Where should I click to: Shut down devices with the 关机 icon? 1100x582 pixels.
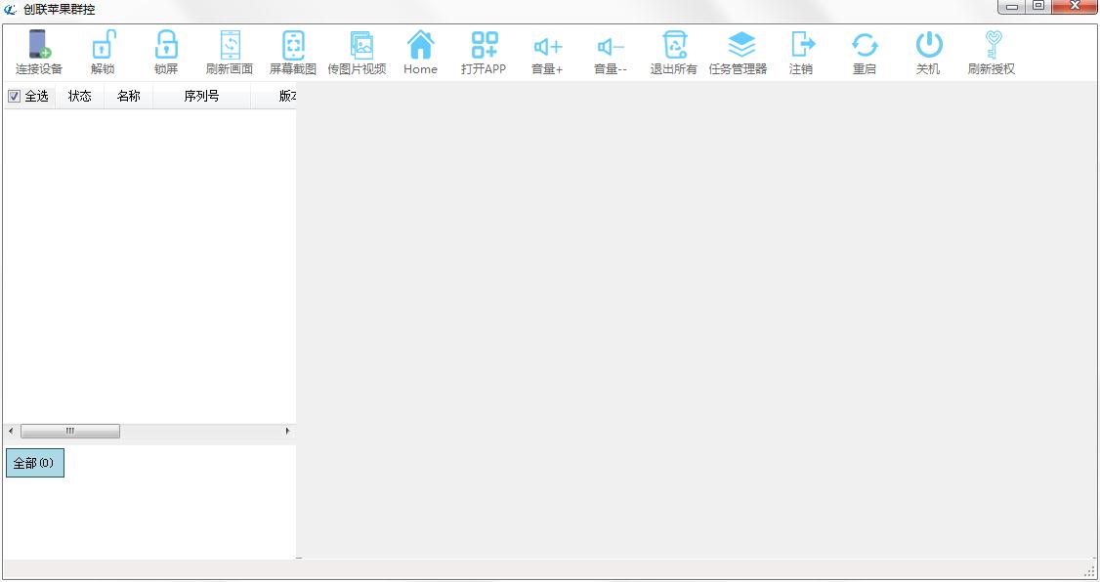[928, 53]
